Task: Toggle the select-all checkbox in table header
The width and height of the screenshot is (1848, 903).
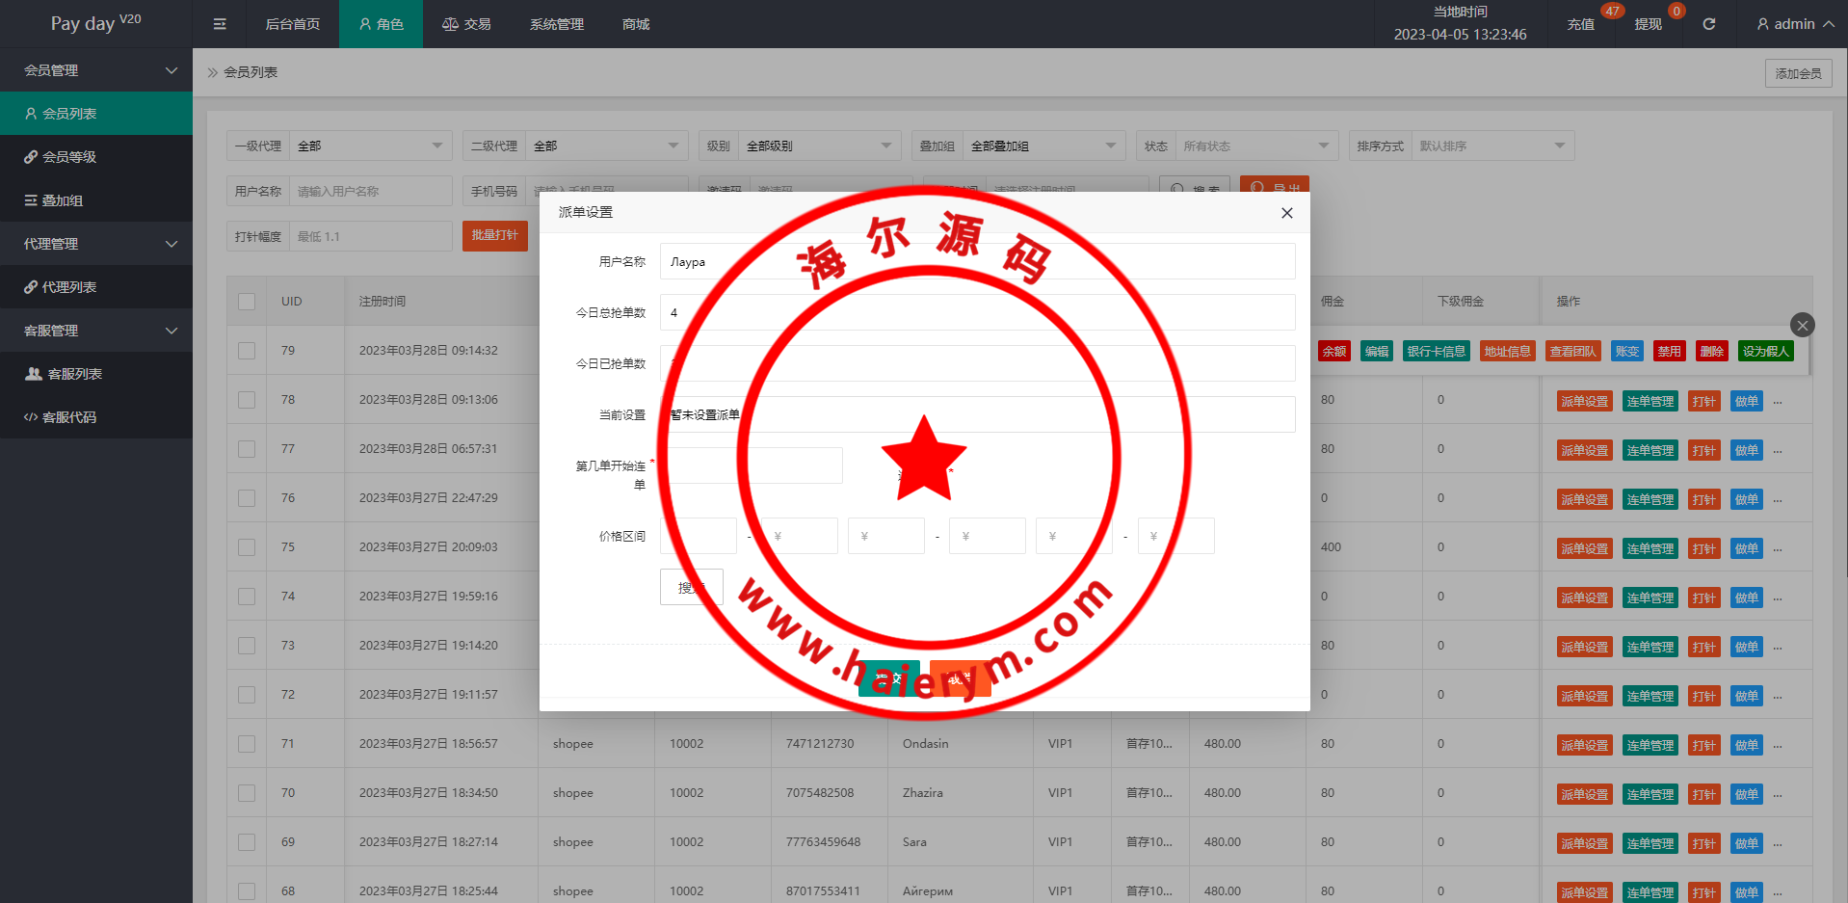Action: coord(247,302)
